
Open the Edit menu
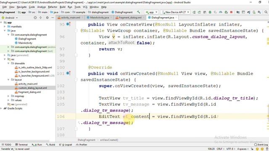(5, 7)
